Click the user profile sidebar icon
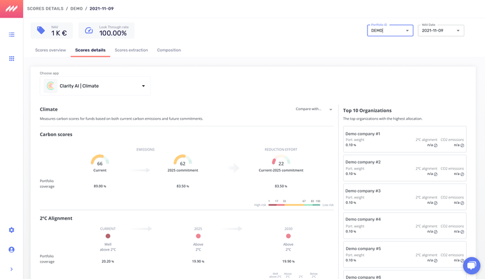The width and height of the screenshot is (485, 279). click(12, 249)
